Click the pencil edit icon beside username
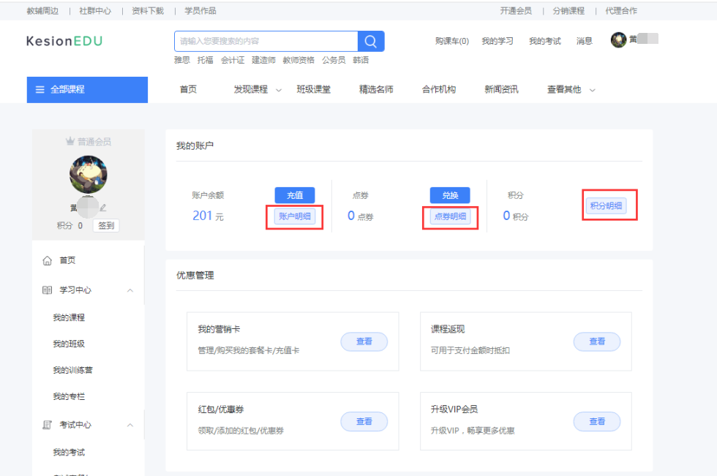This screenshot has height=476, width=717. tap(103, 208)
